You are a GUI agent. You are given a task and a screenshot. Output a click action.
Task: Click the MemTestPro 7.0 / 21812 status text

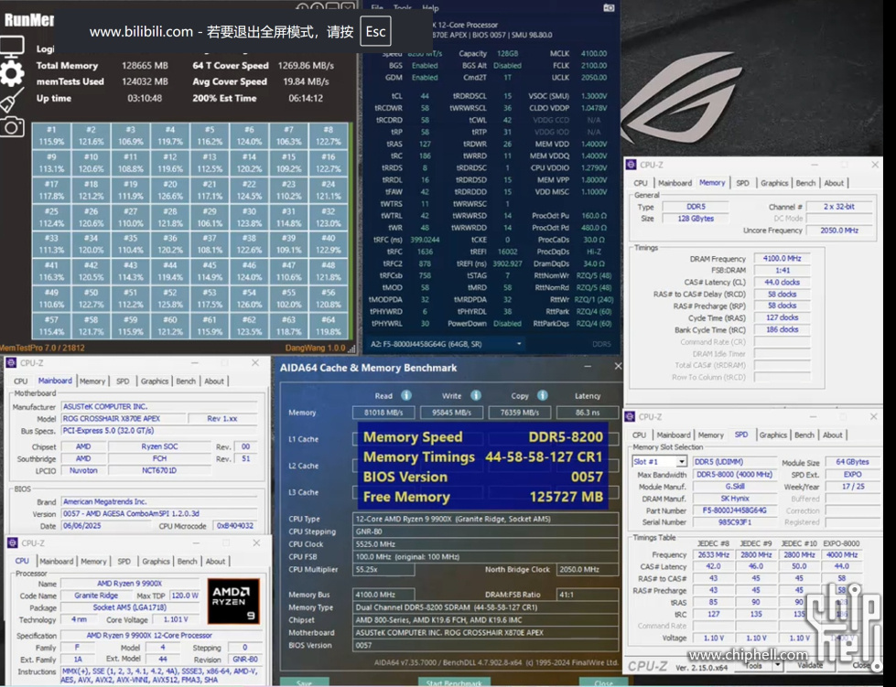pos(42,348)
